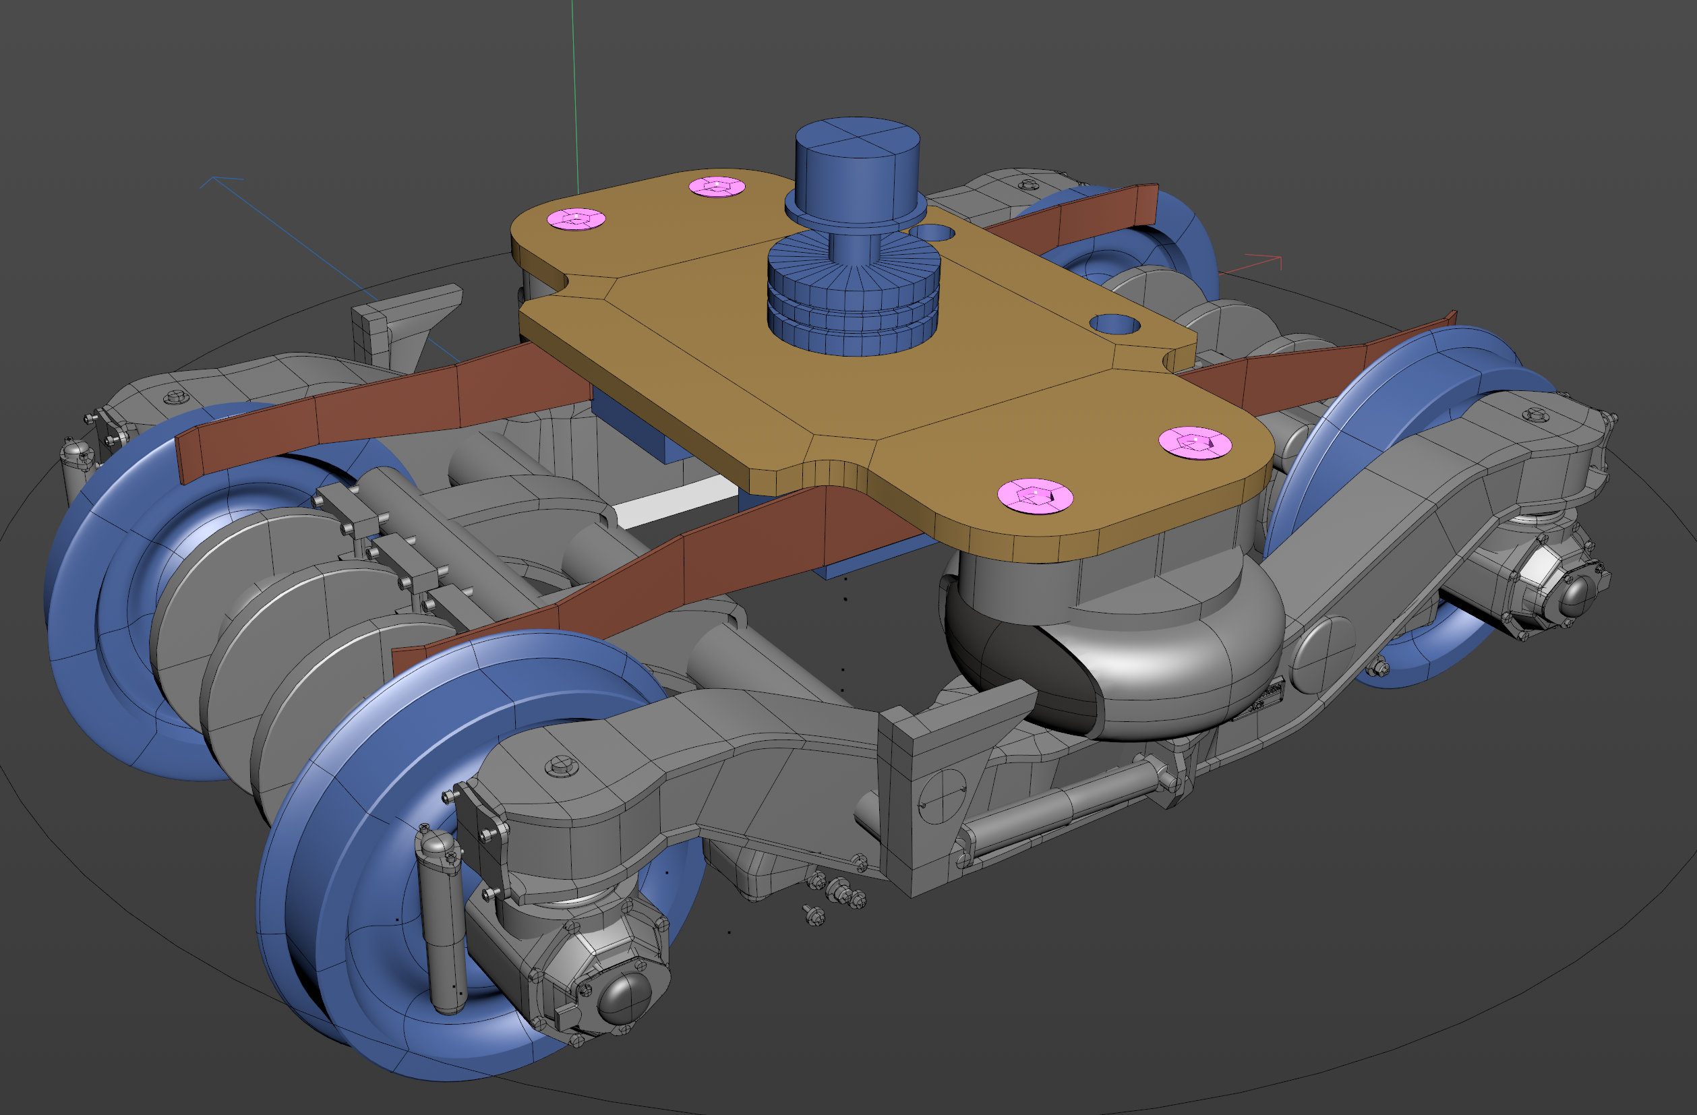Click the pink bolt directly above the air spring
The height and width of the screenshot is (1115, 1697).
tap(1036, 495)
